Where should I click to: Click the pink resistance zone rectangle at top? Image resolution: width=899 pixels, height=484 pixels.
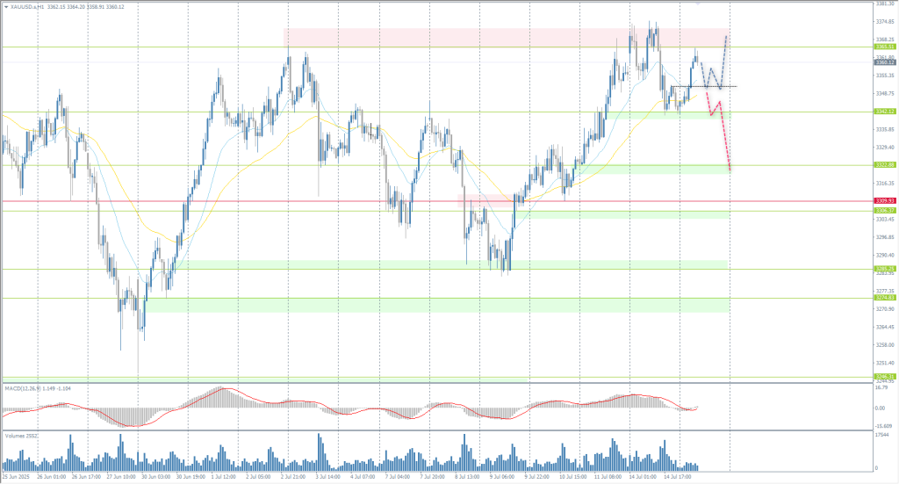pos(439,37)
